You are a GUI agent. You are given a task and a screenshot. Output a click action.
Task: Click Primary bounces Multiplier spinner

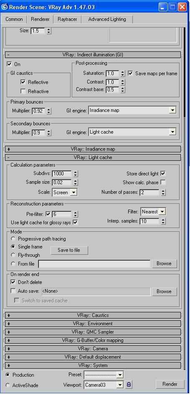pyautogui.click(x=48, y=111)
